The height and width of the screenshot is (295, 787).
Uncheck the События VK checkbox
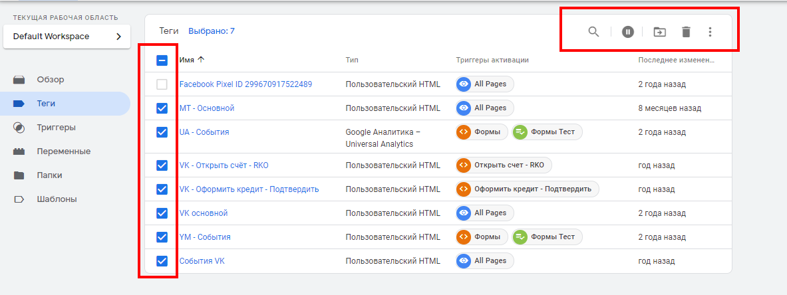click(x=162, y=261)
